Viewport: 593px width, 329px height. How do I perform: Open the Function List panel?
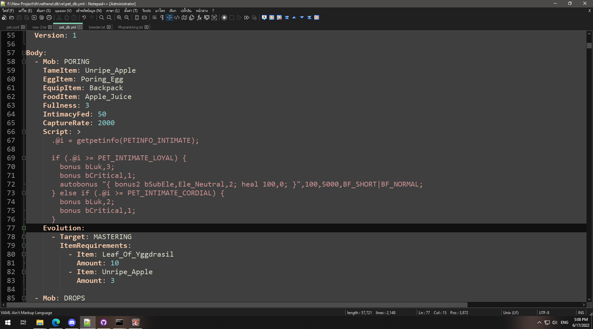(199, 18)
